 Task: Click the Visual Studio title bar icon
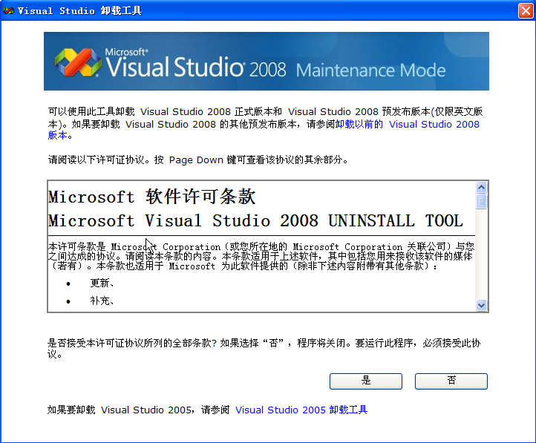(8, 10)
